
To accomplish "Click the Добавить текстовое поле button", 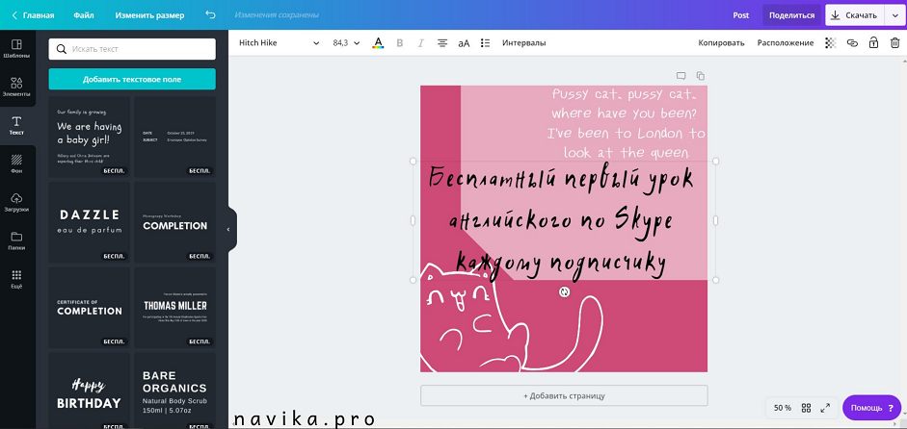I will point(132,79).
